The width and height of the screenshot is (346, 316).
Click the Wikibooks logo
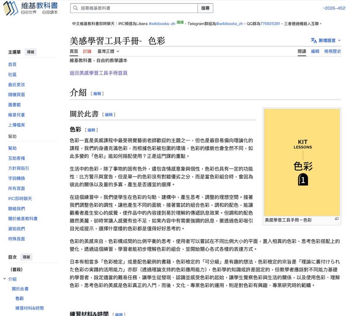pos(31,8)
